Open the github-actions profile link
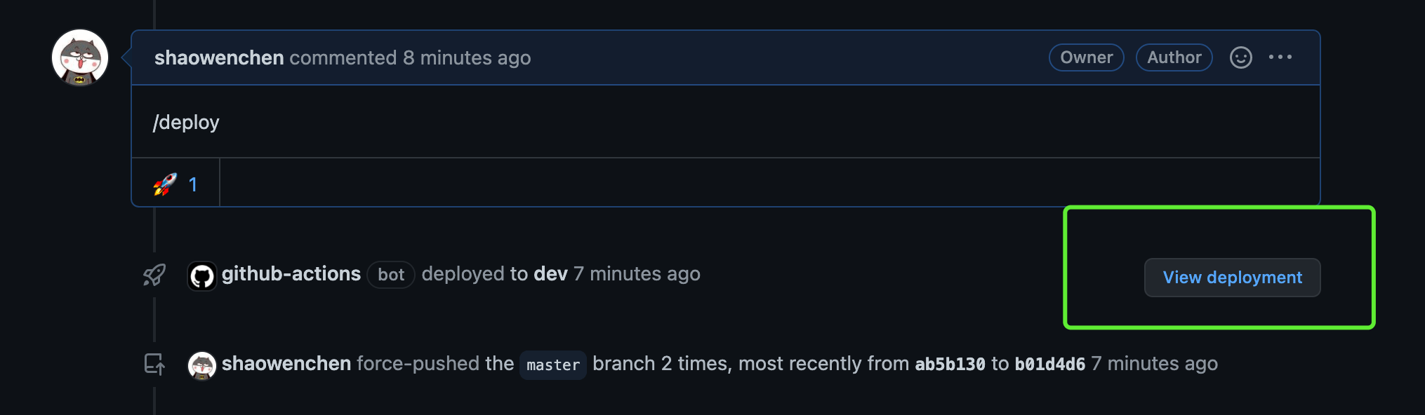This screenshot has height=415, width=1425. 291,274
